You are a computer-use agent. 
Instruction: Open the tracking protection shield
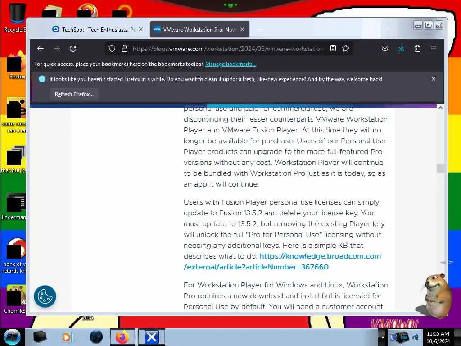[112, 48]
